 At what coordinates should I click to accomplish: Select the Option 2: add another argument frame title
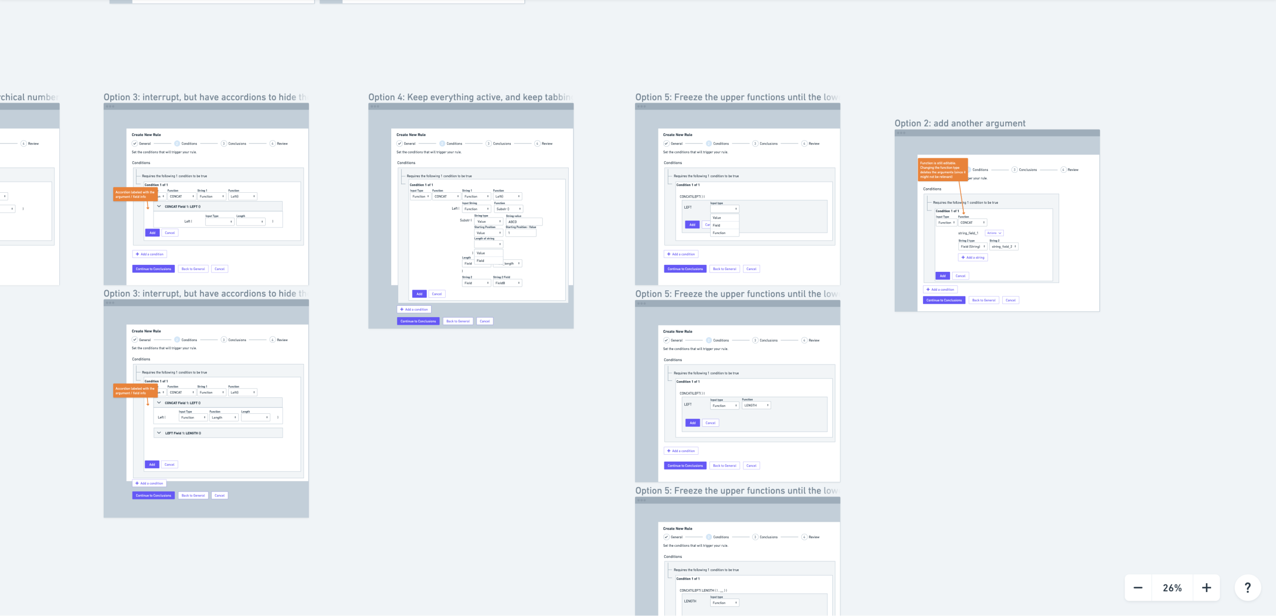click(x=959, y=123)
